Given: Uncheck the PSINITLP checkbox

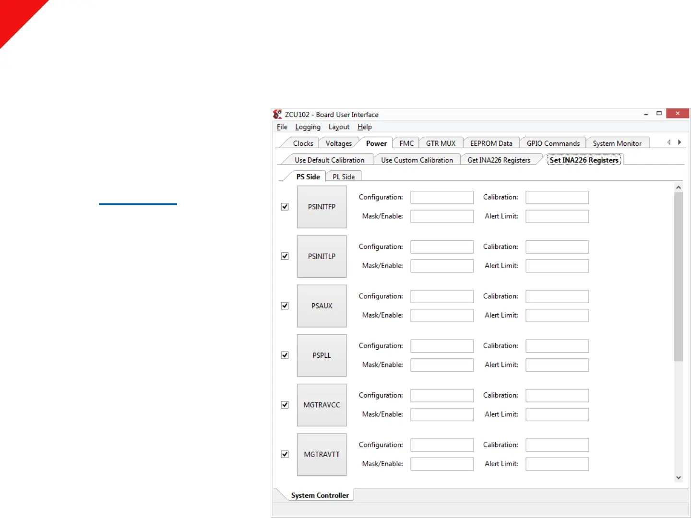Looking at the screenshot, I should 285,256.
